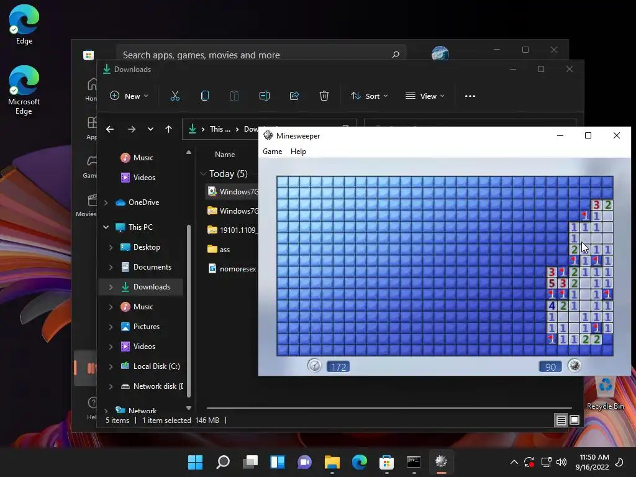The image size is (636, 477).
Task: Open the Microsoft Store profile avatar
Action: [x=440, y=54]
